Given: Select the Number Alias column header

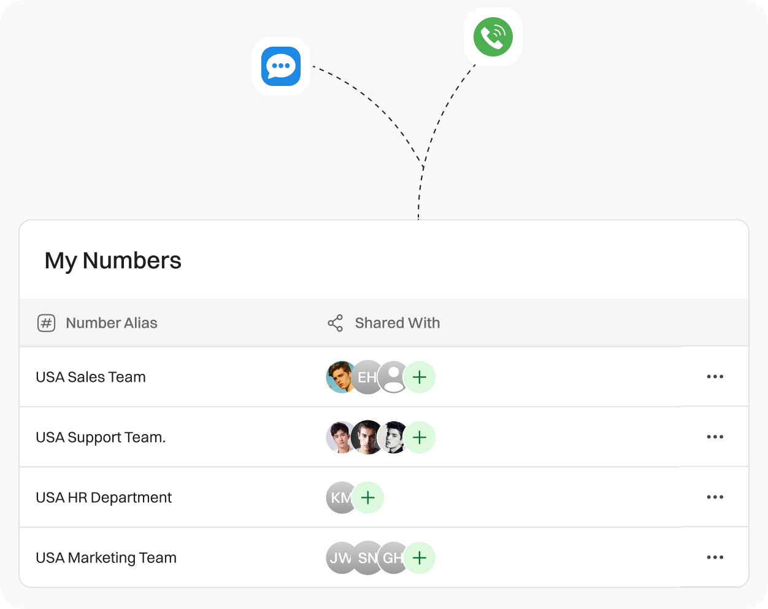Looking at the screenshot, I should (112, 322).
